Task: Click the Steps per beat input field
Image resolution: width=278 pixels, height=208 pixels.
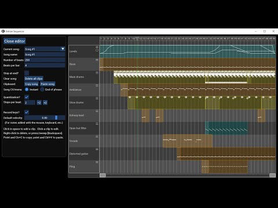Action: (x=30, y=103)
